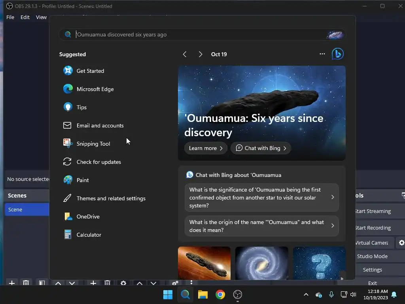Go to next day's search highlight
Image resolution: width=405 pixels, height=304 pixels.
tap(201, 54)
